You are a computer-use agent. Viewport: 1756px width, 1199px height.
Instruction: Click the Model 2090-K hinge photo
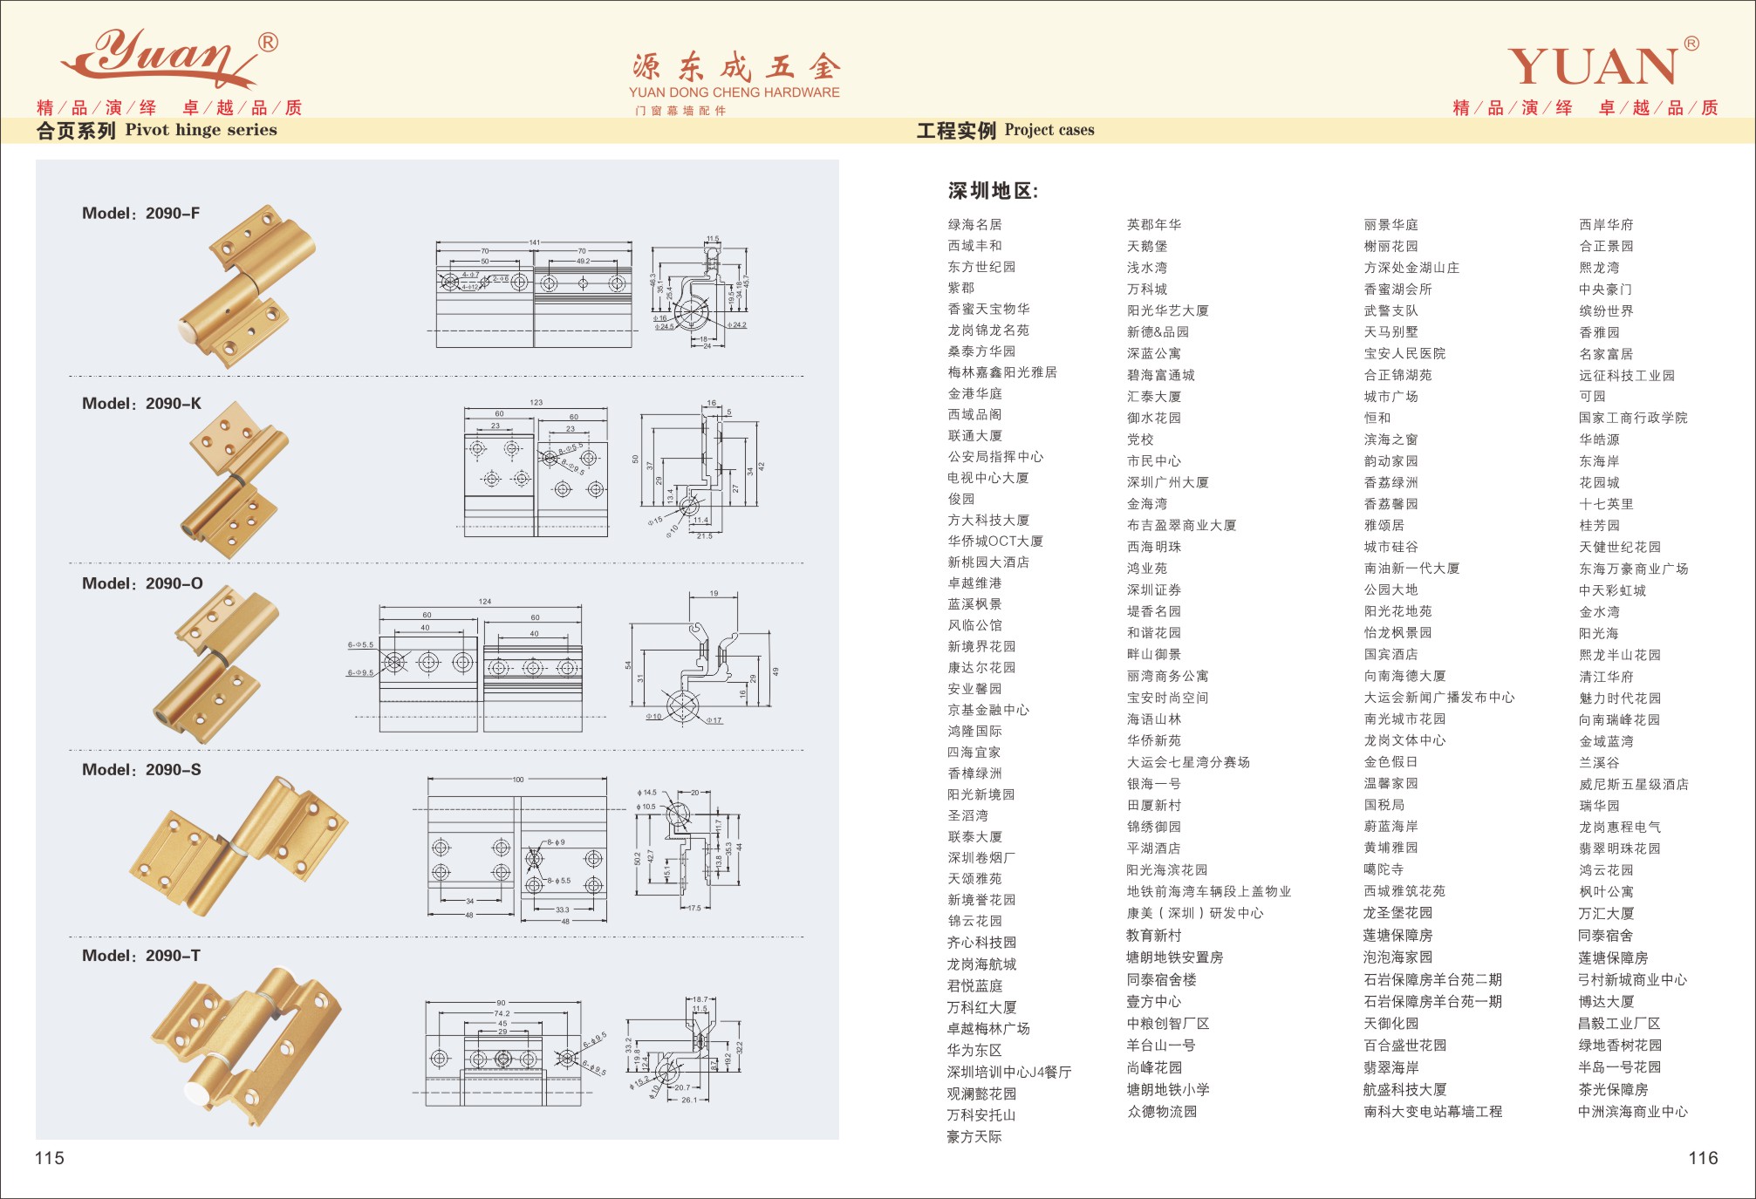tap(236, 480)
